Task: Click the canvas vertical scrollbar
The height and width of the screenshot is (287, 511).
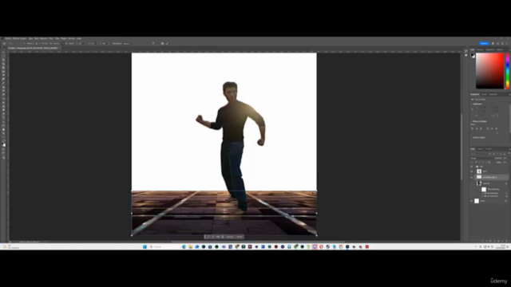Action: pos(461,147)
